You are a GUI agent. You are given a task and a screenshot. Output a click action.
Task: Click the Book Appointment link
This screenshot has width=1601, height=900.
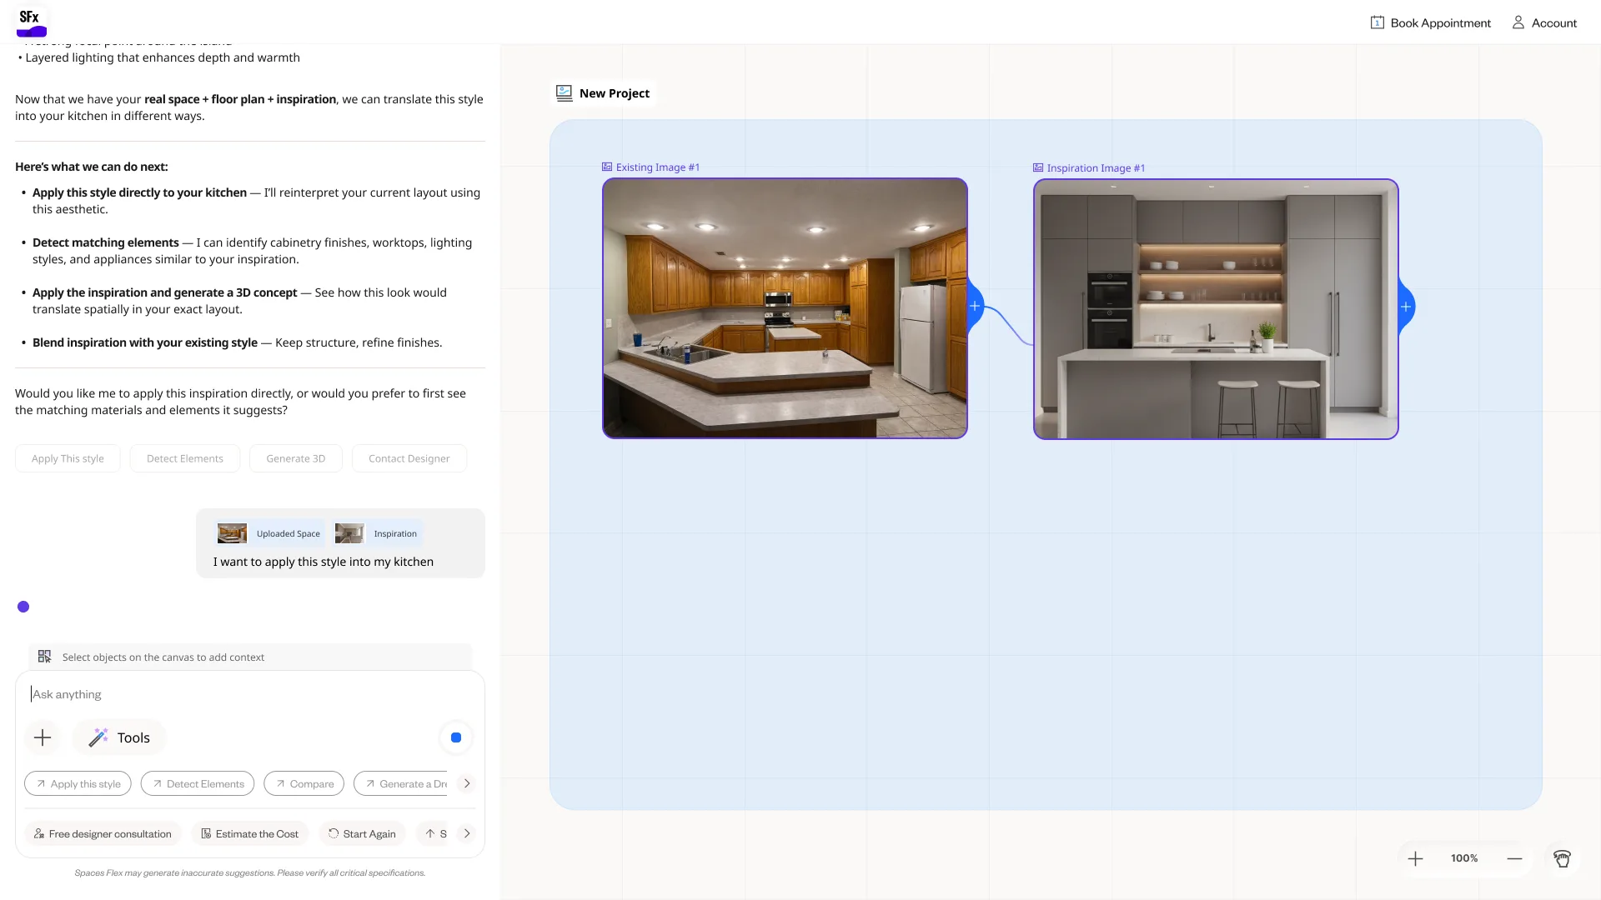pos(1431,22)
